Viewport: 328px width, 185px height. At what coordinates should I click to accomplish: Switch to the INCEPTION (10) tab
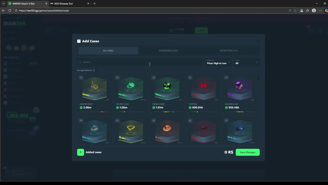229,51
